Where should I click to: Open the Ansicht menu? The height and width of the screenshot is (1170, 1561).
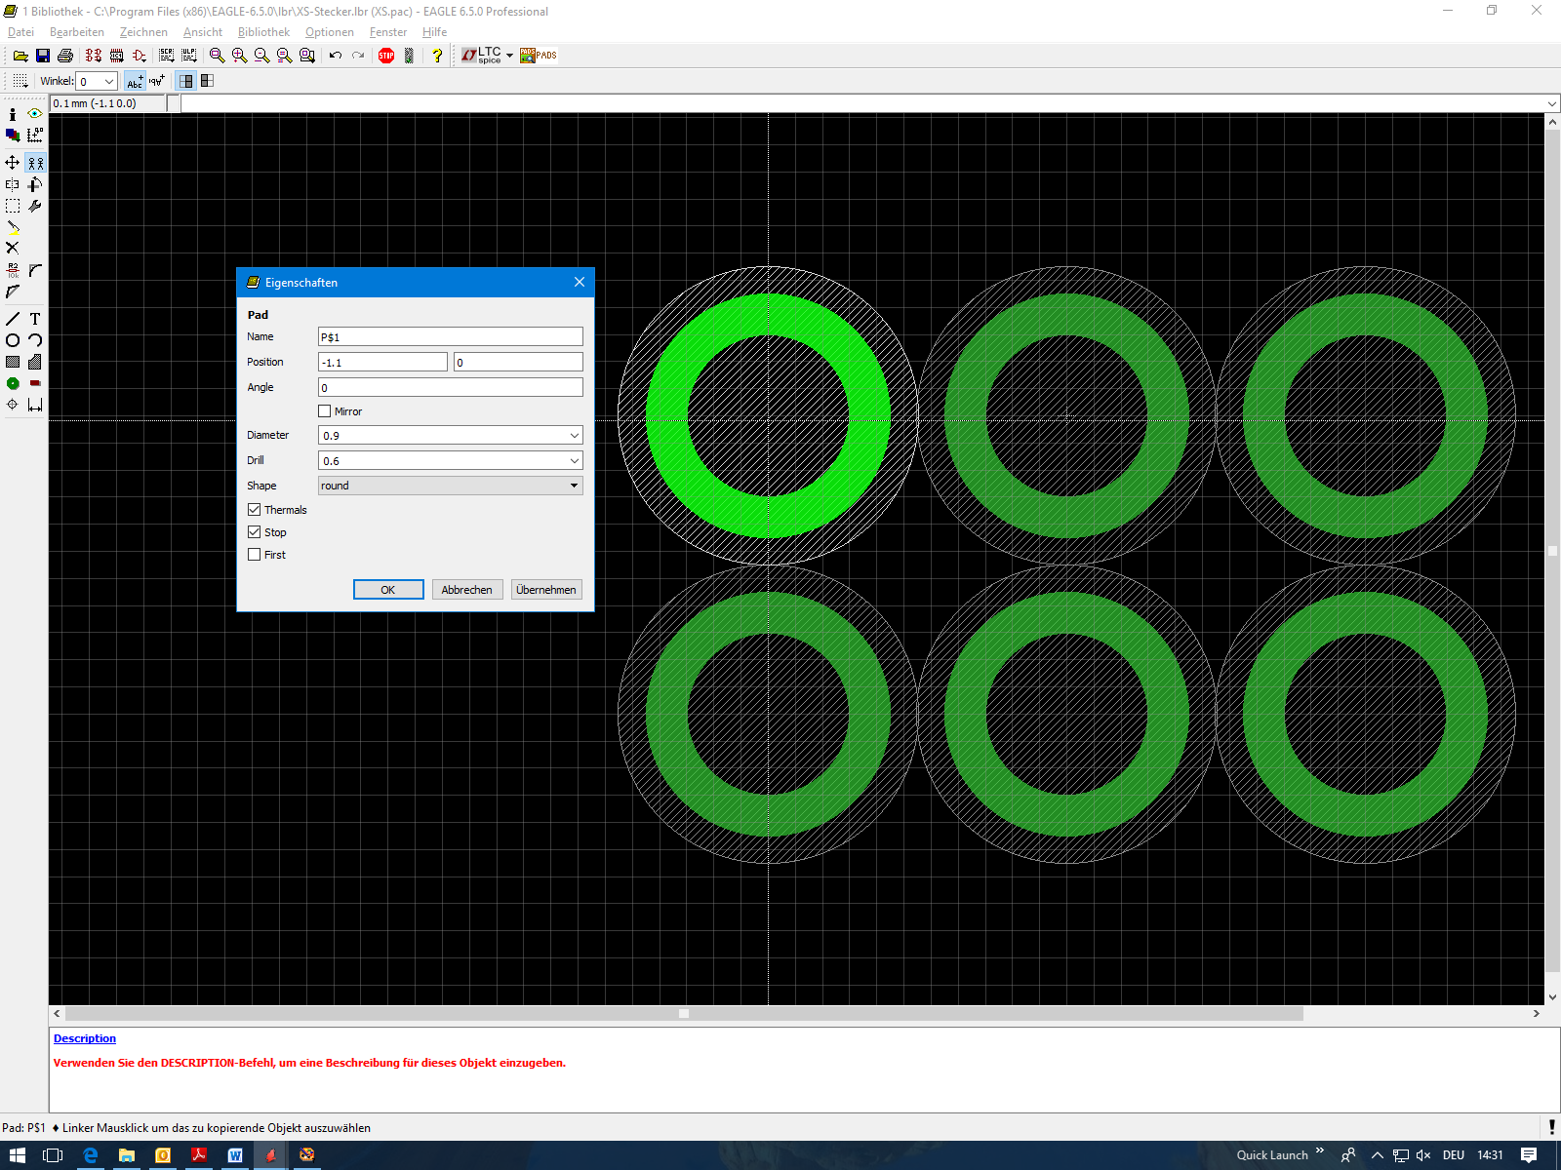tap(203, 32)
